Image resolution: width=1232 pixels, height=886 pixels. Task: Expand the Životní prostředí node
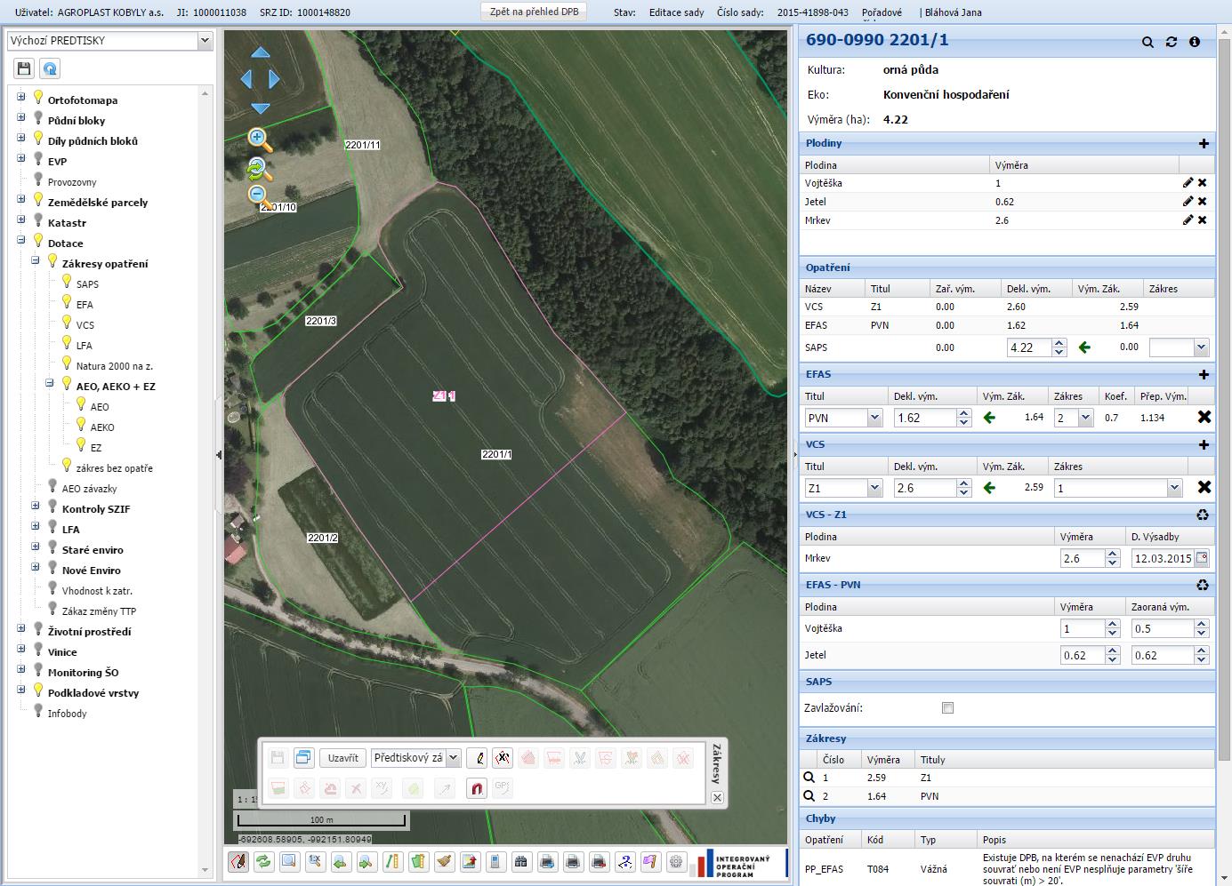pos(21,628)
